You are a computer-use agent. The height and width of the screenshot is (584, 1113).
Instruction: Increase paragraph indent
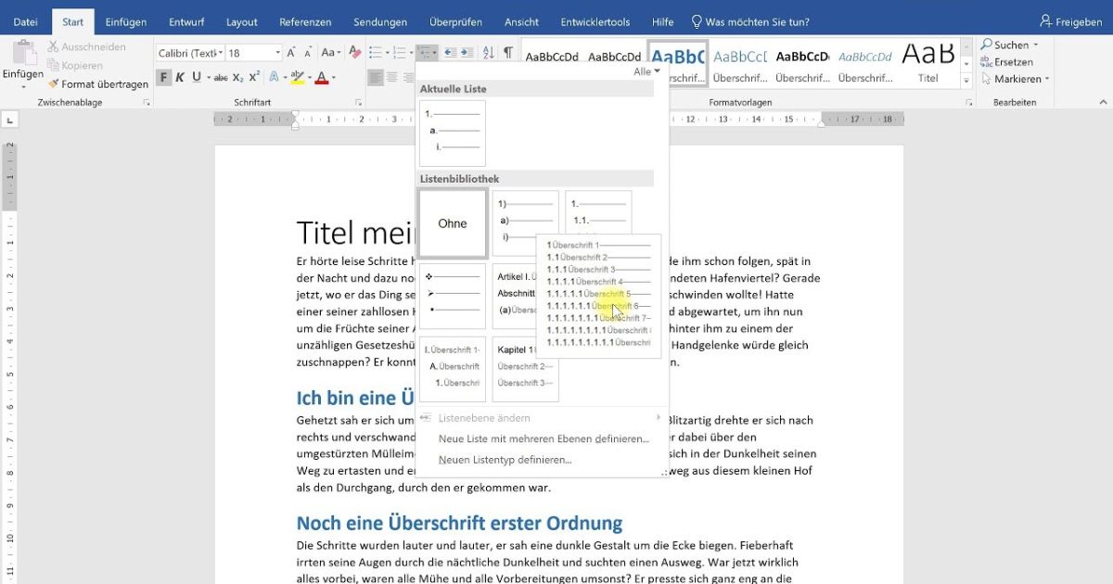(467, 53)
